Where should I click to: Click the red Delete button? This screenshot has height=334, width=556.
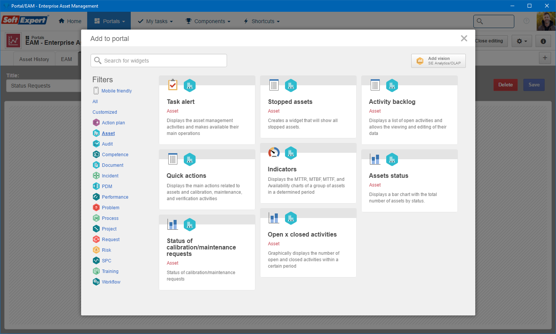point(506,85)
